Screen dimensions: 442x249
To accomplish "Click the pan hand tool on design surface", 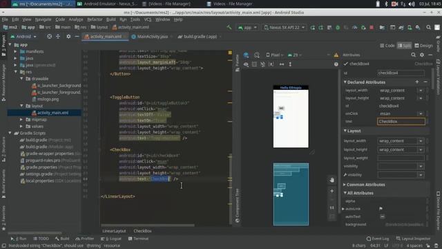I will 331,180.
